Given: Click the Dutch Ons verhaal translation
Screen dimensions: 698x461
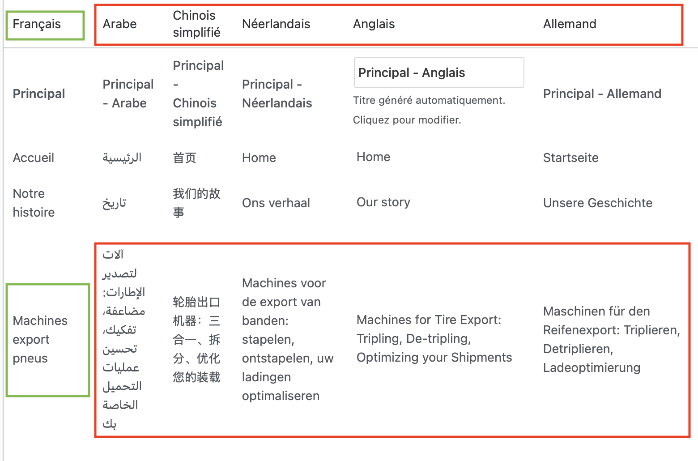Looking at the screenshot, I should pyautogui.click(x=276, y=203).
